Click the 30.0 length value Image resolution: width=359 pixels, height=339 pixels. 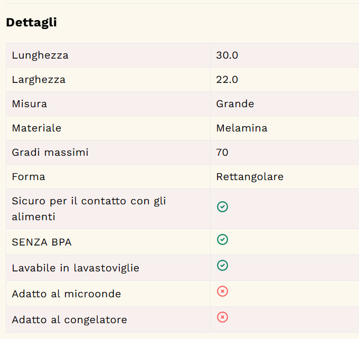click(x=227, y=55)
